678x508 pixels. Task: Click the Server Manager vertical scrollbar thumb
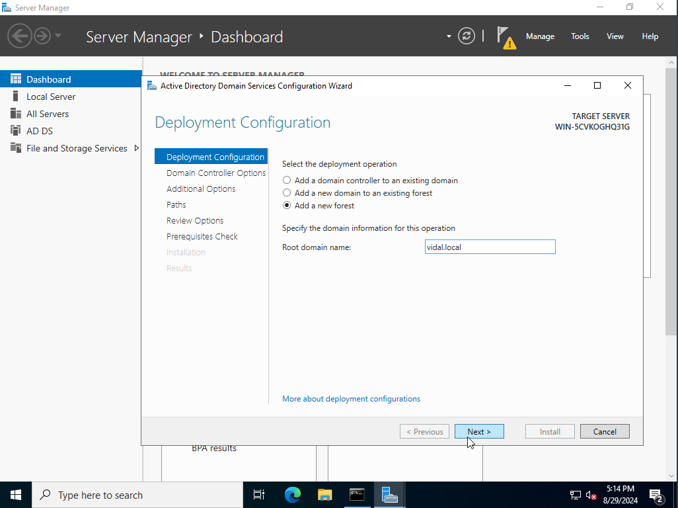(671, 201)
